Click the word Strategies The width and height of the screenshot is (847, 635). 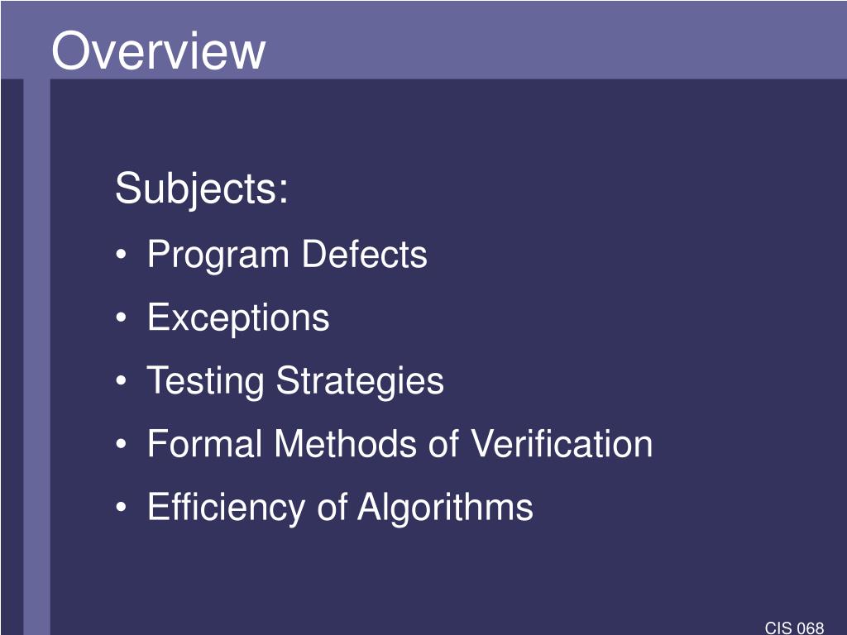click(360, 380)
